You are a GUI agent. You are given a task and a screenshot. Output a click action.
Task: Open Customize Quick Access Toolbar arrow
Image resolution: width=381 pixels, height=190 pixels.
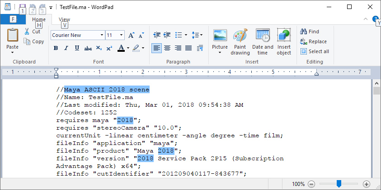[51, 8]
